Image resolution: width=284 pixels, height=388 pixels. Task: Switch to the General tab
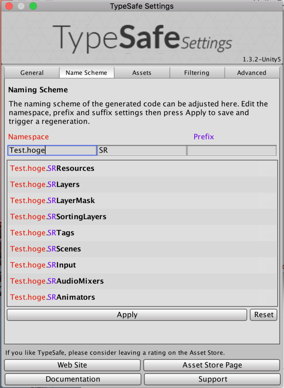point(32,73)
